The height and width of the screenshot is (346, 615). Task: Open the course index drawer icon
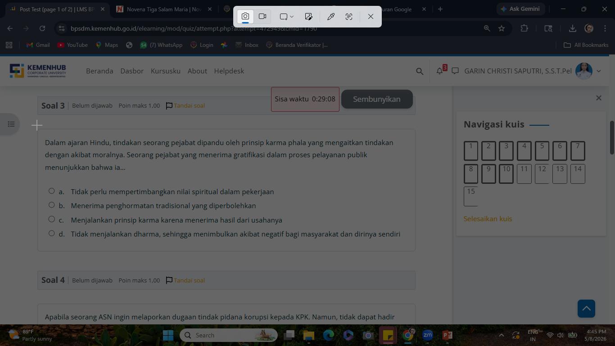11,124
